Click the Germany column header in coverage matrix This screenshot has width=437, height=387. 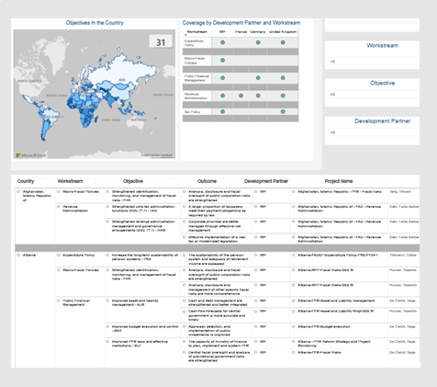pos(258,32)
